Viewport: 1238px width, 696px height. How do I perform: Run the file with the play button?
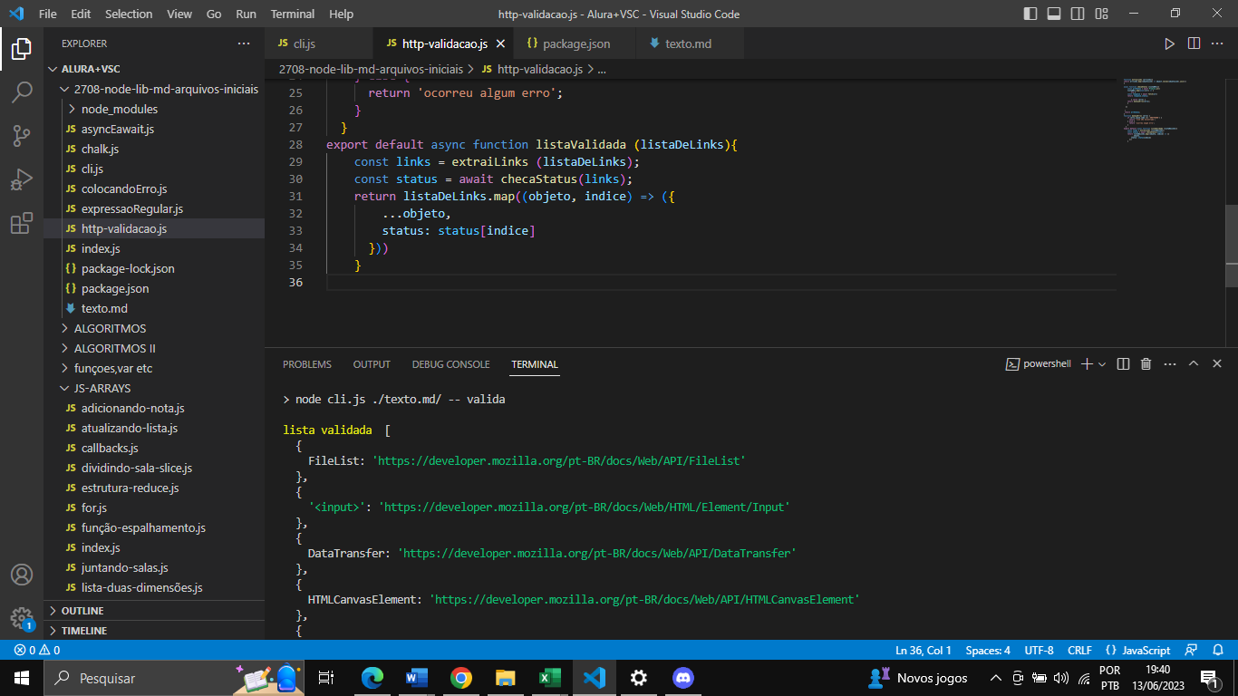click(x=1170, y=43)
